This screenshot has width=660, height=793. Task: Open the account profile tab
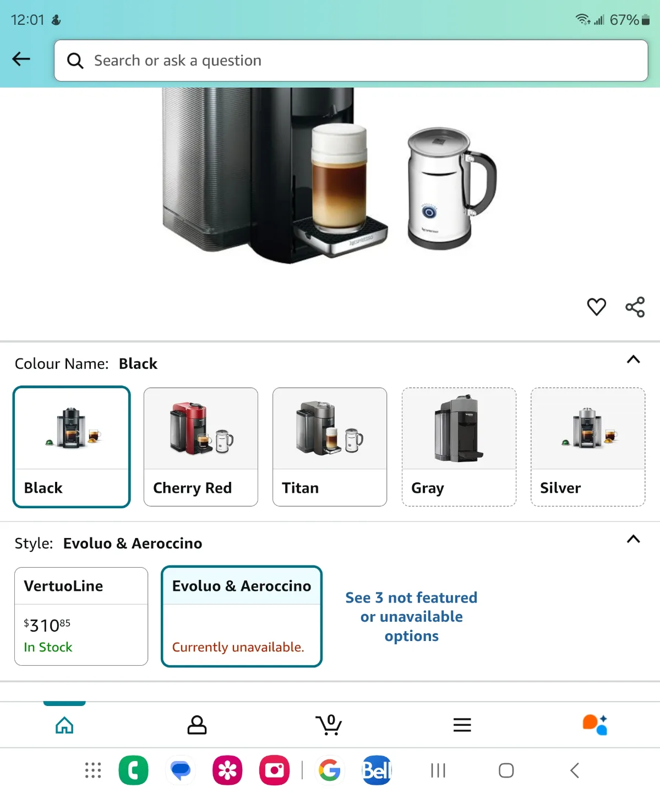click(197, 725)
